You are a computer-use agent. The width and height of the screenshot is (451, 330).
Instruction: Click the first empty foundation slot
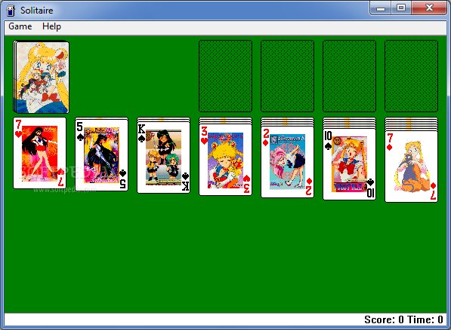(x=225, y=76)
